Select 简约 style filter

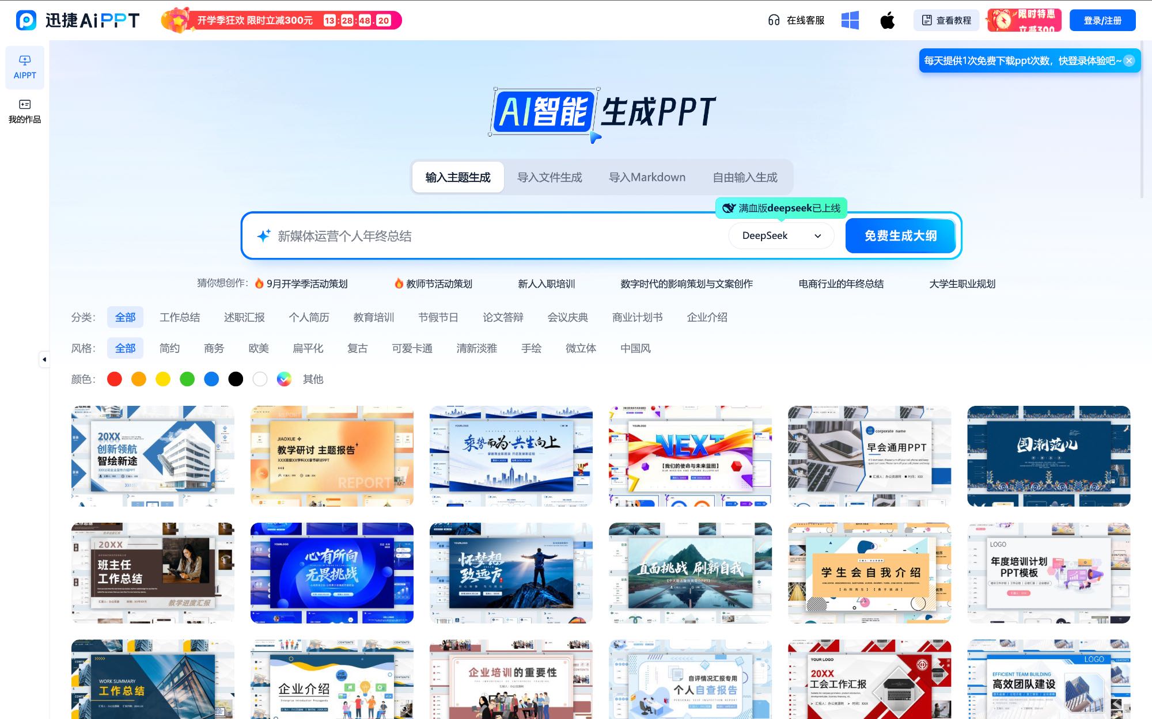coord(169,348)
